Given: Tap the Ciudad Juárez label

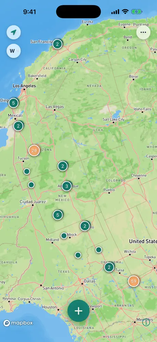Looking at the screenshot, I should tap(32, 202).
